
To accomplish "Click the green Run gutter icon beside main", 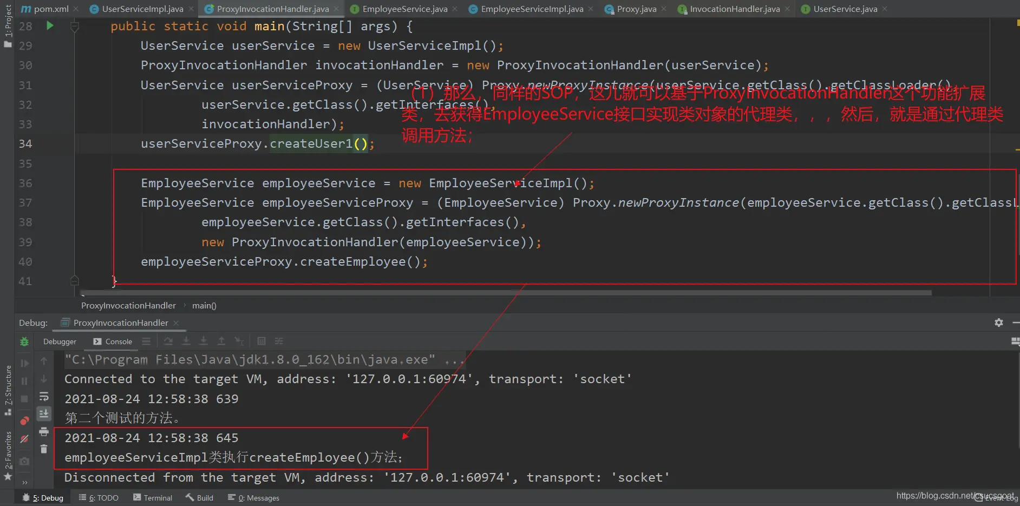I will click(50, 25).
